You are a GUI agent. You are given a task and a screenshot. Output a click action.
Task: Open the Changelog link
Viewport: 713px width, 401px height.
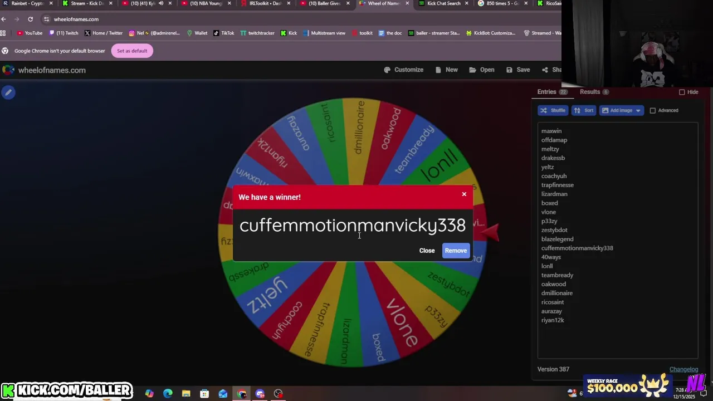click(683, 369)
